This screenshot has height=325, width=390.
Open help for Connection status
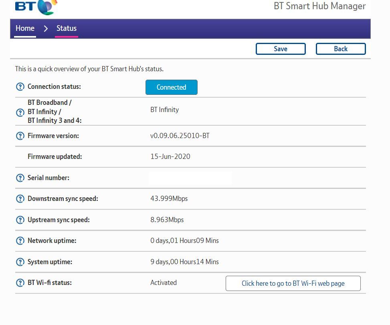click(x=20, y=87)
